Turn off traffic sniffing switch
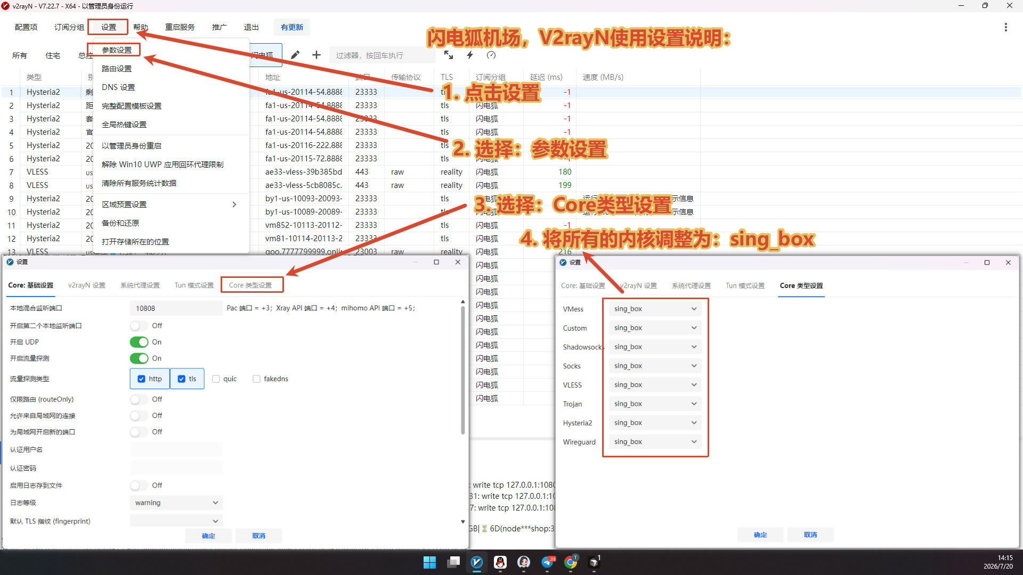The image size is (1023, 575). tap(139, 358)
